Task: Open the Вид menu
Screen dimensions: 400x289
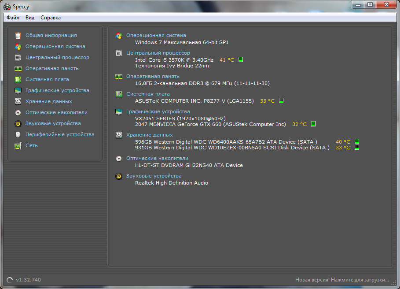Action: (30, 18)
